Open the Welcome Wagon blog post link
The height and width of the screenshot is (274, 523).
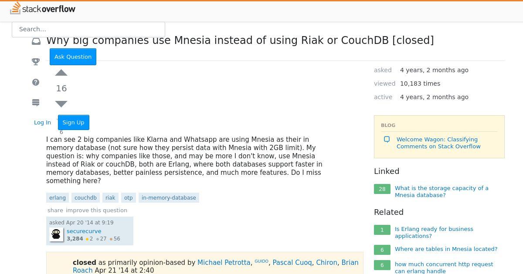point(438,143)
